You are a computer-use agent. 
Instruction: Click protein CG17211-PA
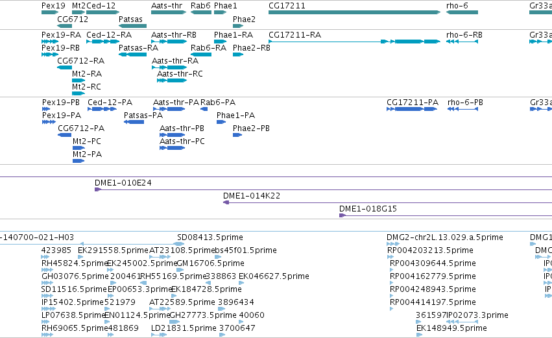pyautogui.click(x=413, y=103)
